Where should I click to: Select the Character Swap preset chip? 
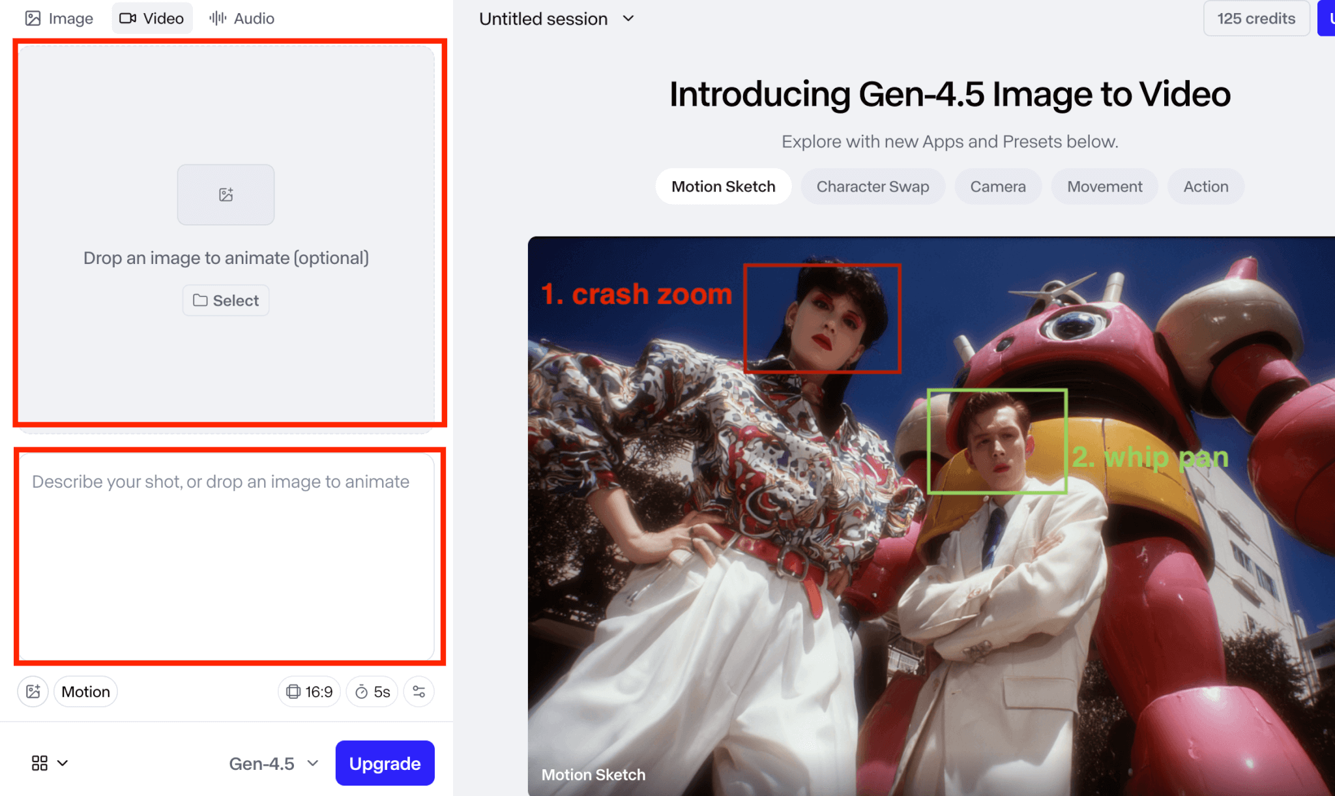tap(872, 186)
